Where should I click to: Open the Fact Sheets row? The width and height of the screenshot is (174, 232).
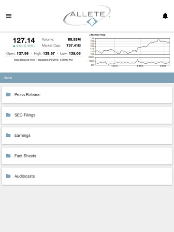[87, 156]
